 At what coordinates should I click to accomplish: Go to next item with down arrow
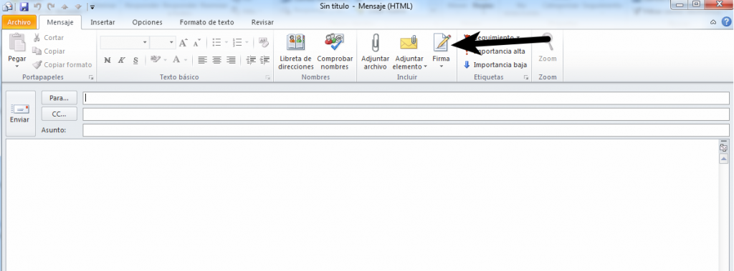pyautogui.click(x=79, y=7)
